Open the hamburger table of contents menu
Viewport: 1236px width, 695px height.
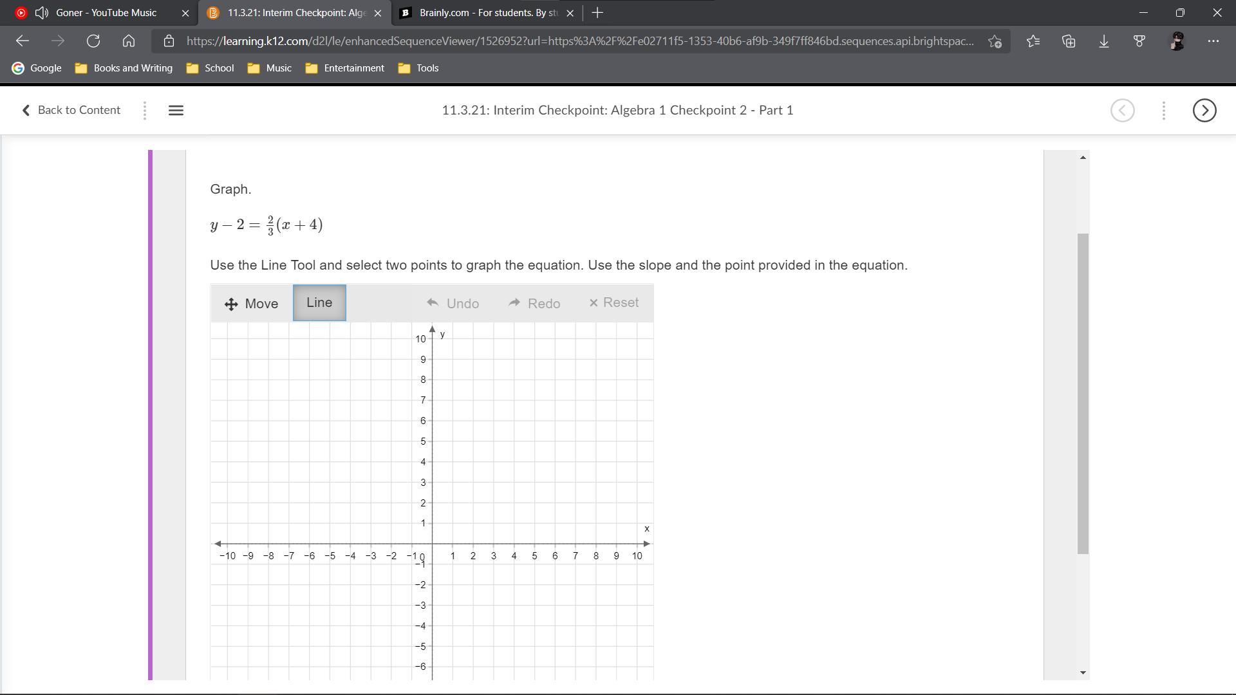pyautogui.click(x=176, y=110)
